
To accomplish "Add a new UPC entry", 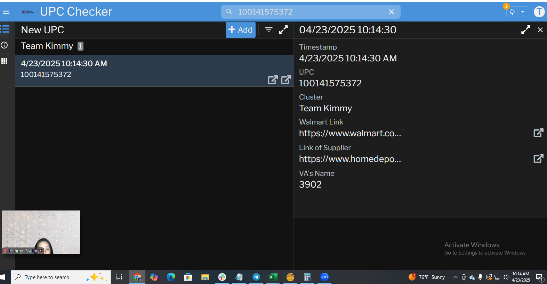I will (240, 30).
